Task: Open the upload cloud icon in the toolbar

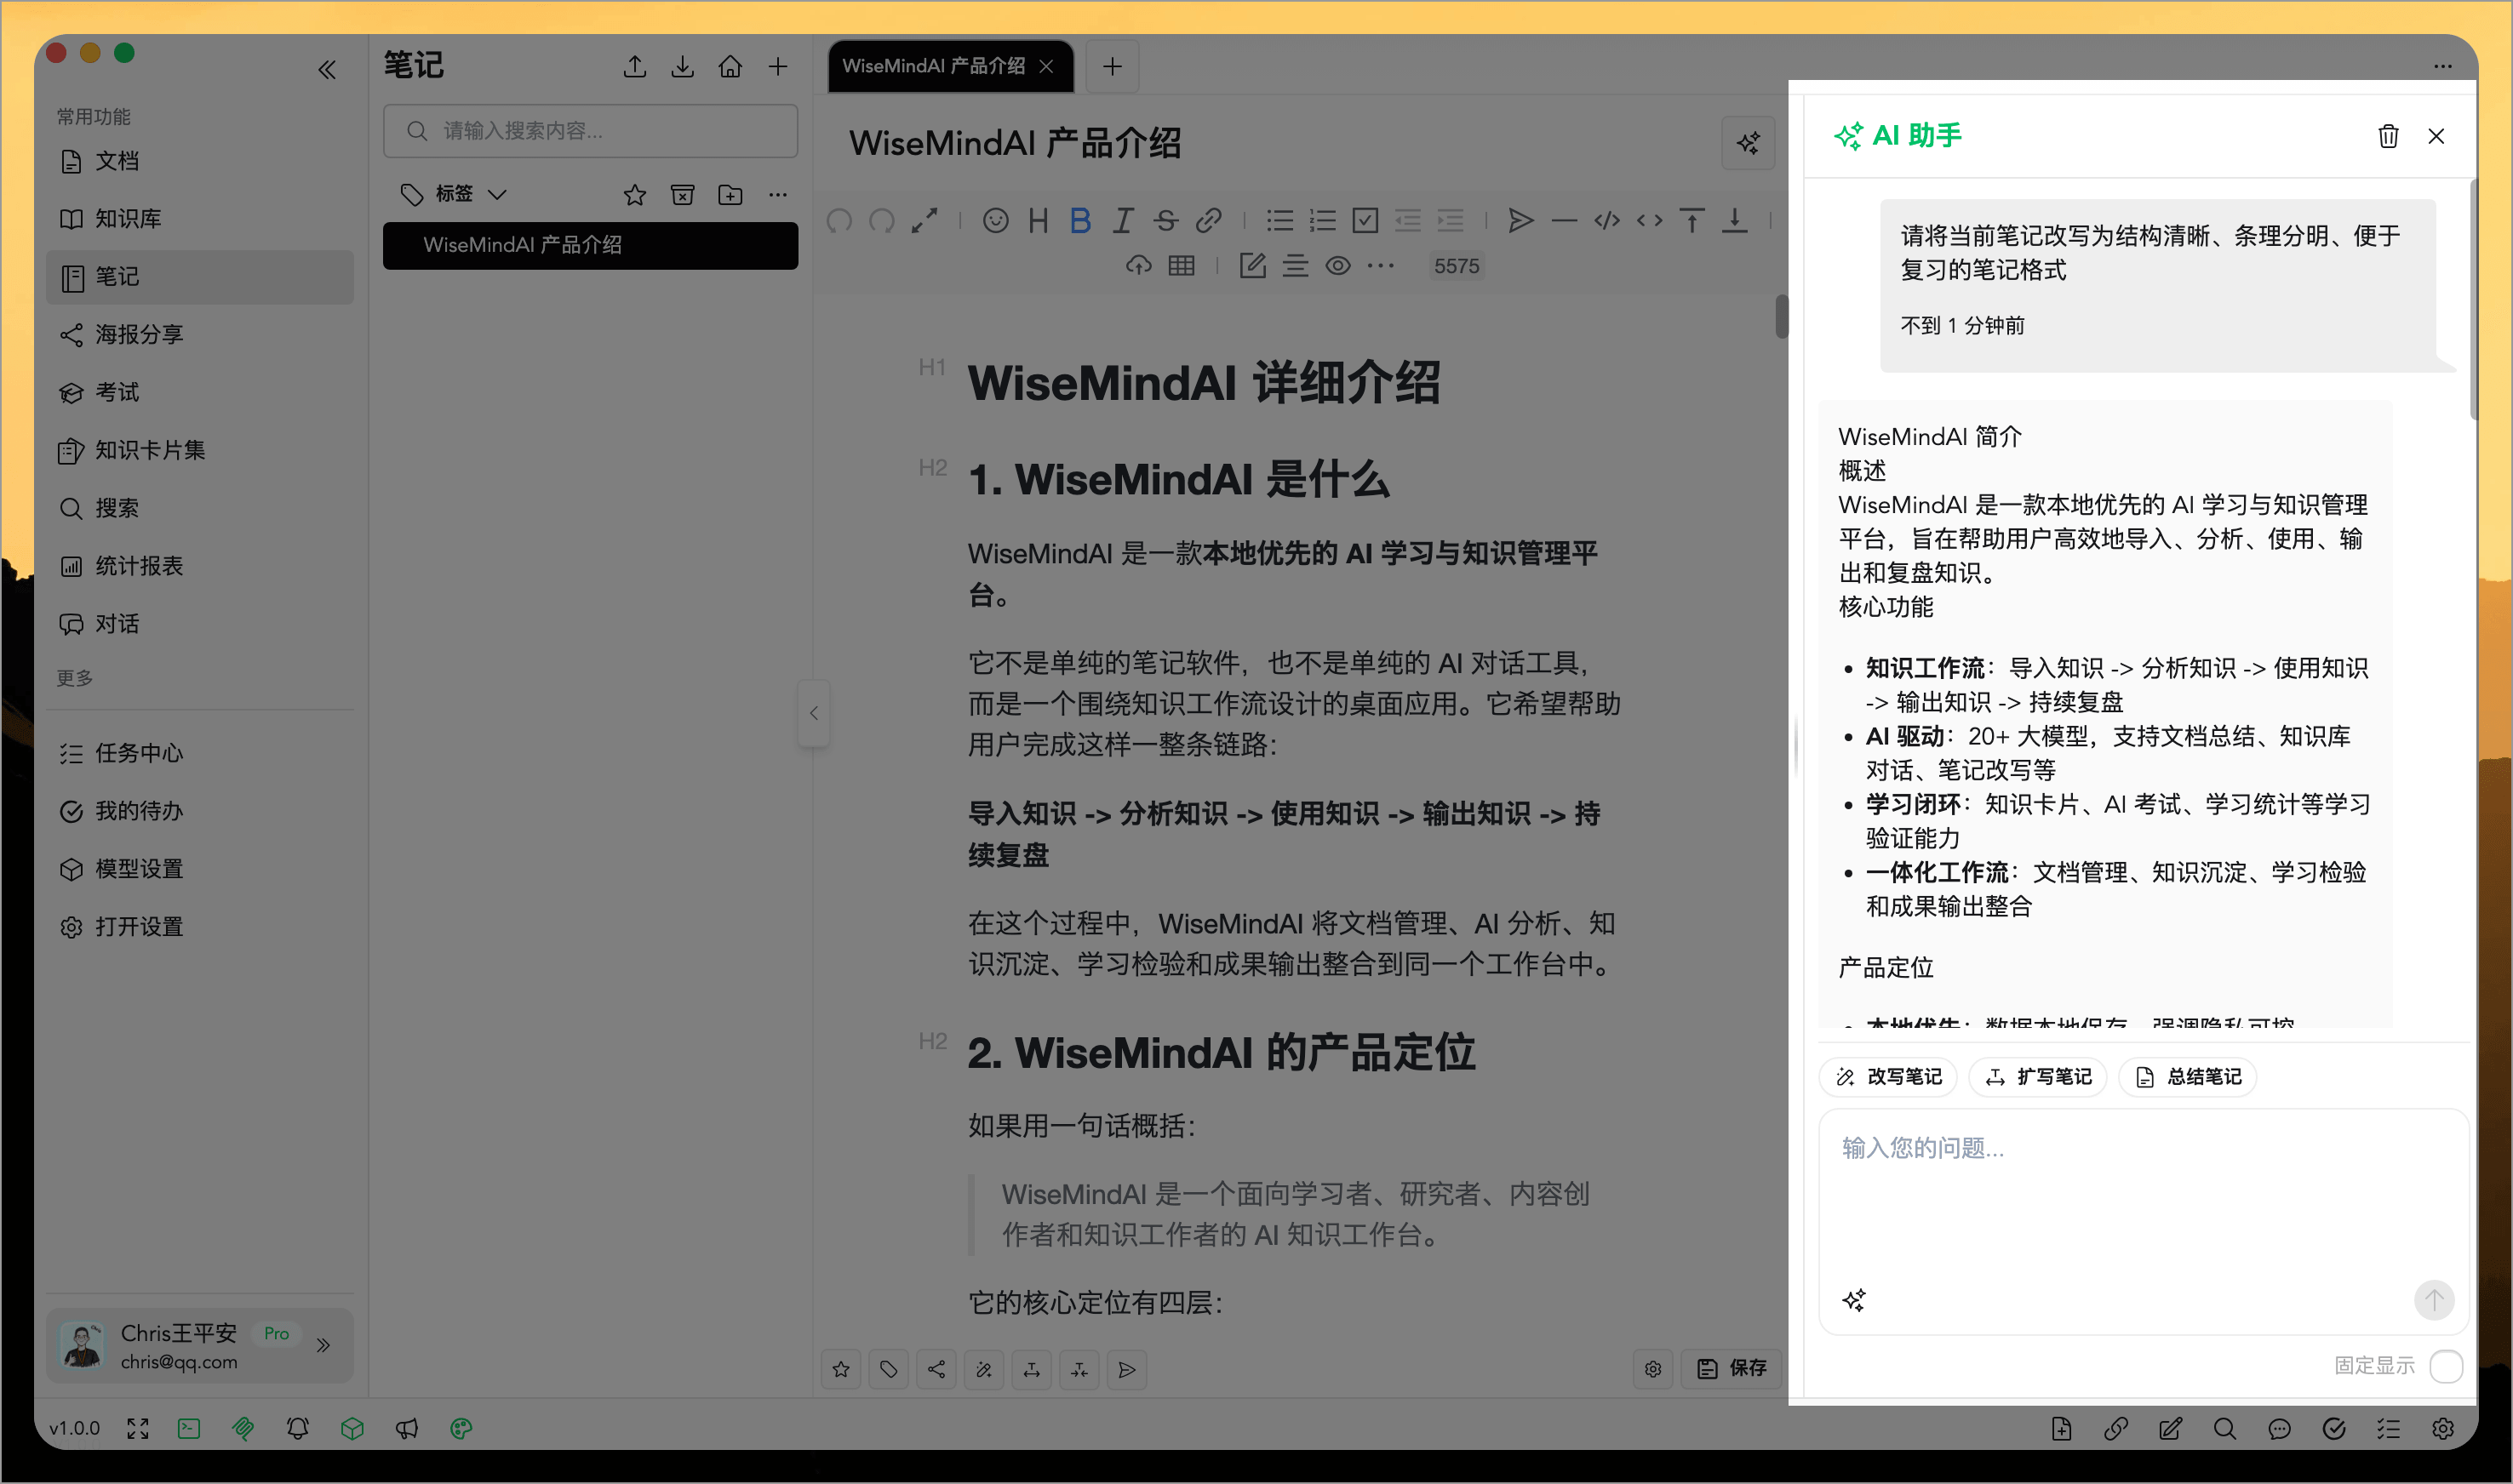Action: click(x=1140, y=265)
